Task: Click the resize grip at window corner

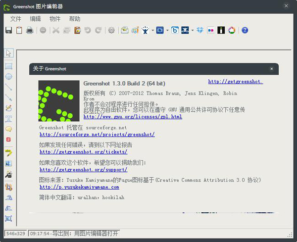Action: tap(290, 235)
